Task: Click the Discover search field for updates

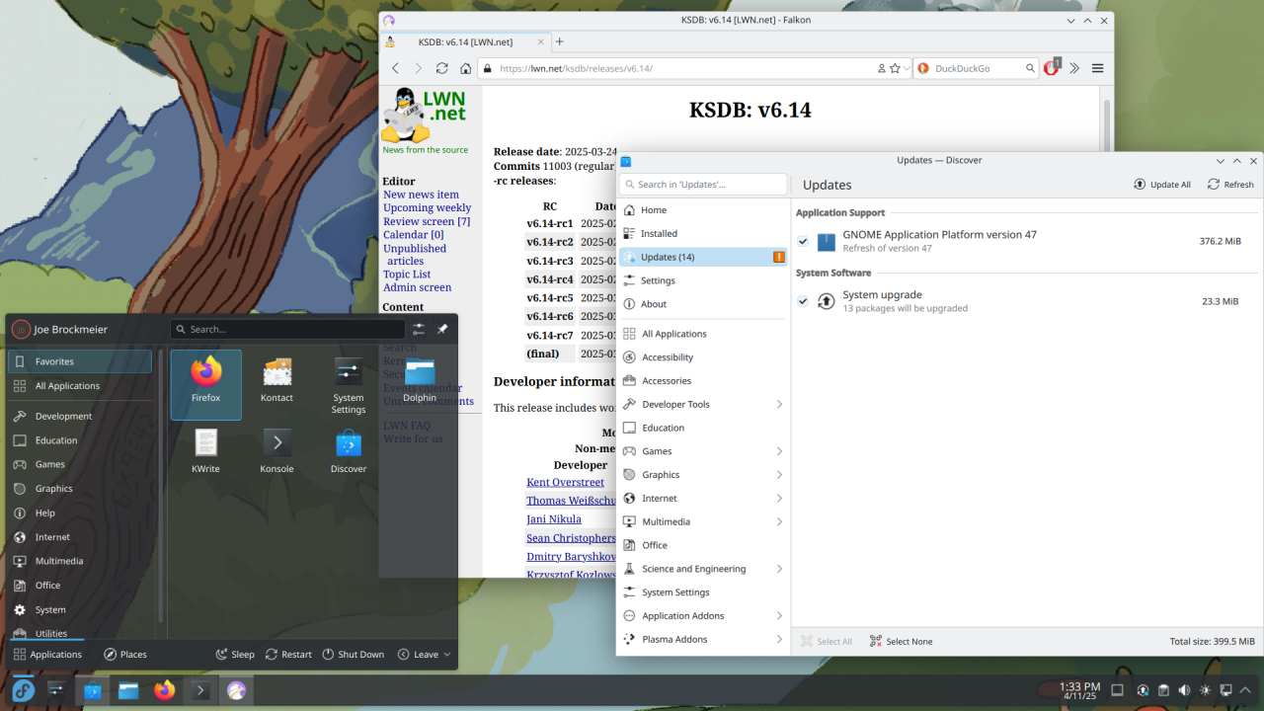Action: [706, 185]
